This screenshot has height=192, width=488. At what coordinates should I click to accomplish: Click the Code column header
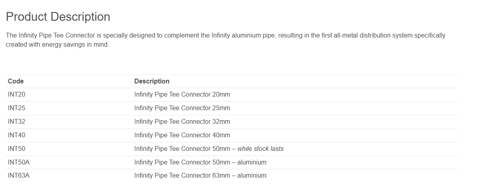[x=16, y=81]
